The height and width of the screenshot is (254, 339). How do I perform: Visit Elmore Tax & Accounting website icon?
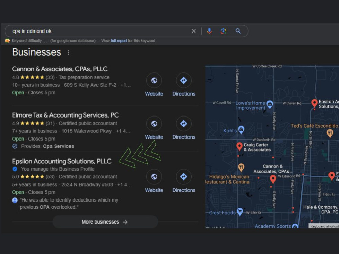click(154, 124)
